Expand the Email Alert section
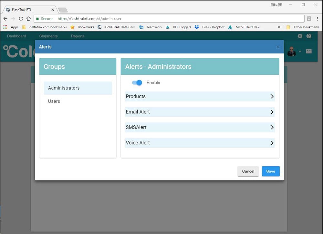323x234 pixels. click(200, 112)
